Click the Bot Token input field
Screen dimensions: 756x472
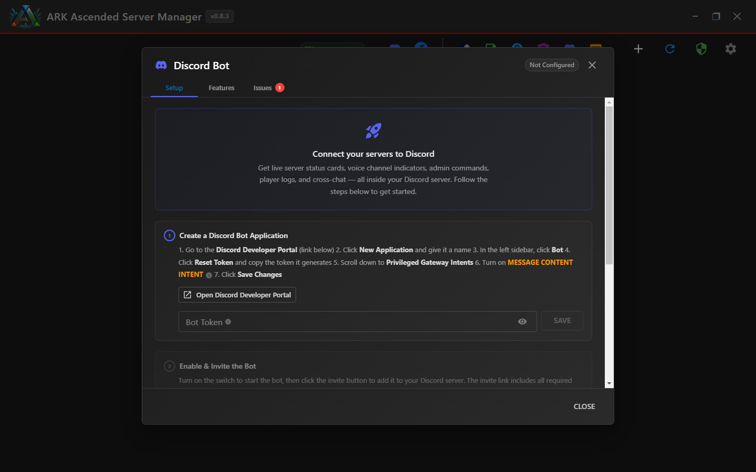click(358, 321)
